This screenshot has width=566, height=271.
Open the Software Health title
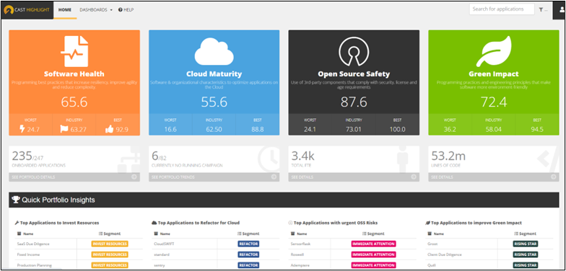(x=74, y=74)
